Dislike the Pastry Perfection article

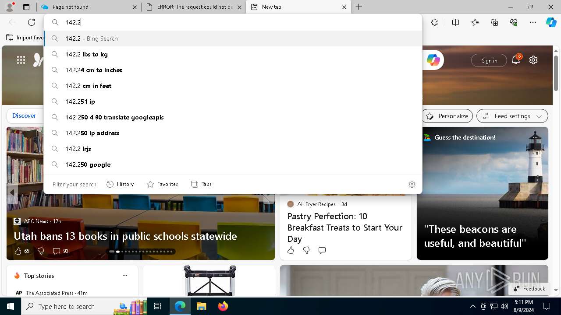coord(306,250)
